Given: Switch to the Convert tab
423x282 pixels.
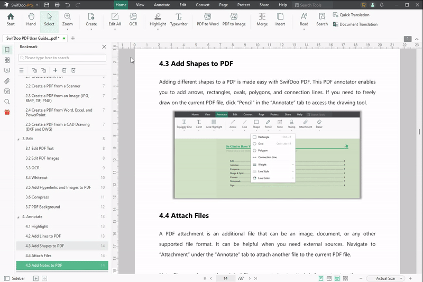Looking at the screenshot, I should (x=203, y=5).
